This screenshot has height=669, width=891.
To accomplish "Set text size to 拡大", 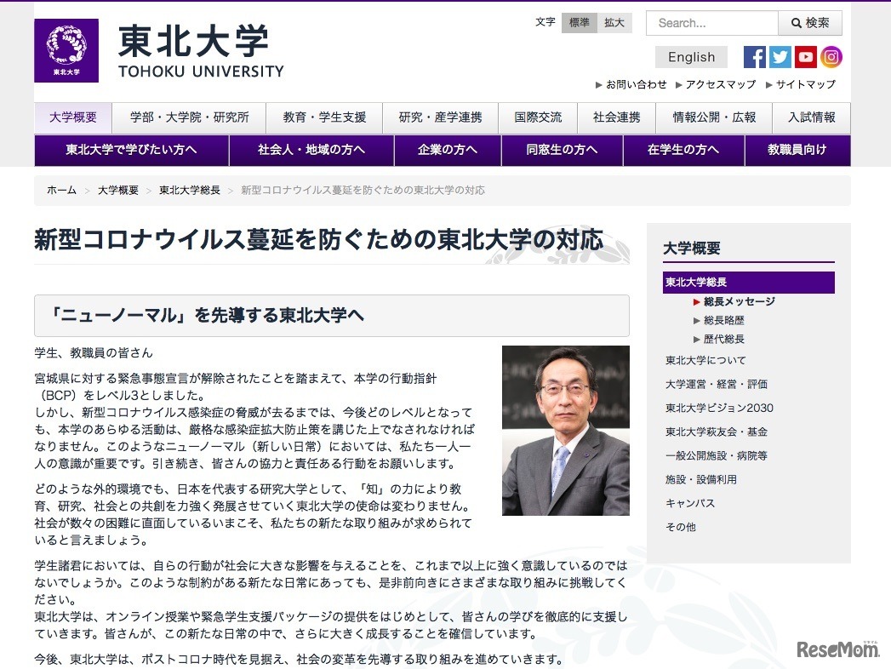I will (614, 23).
